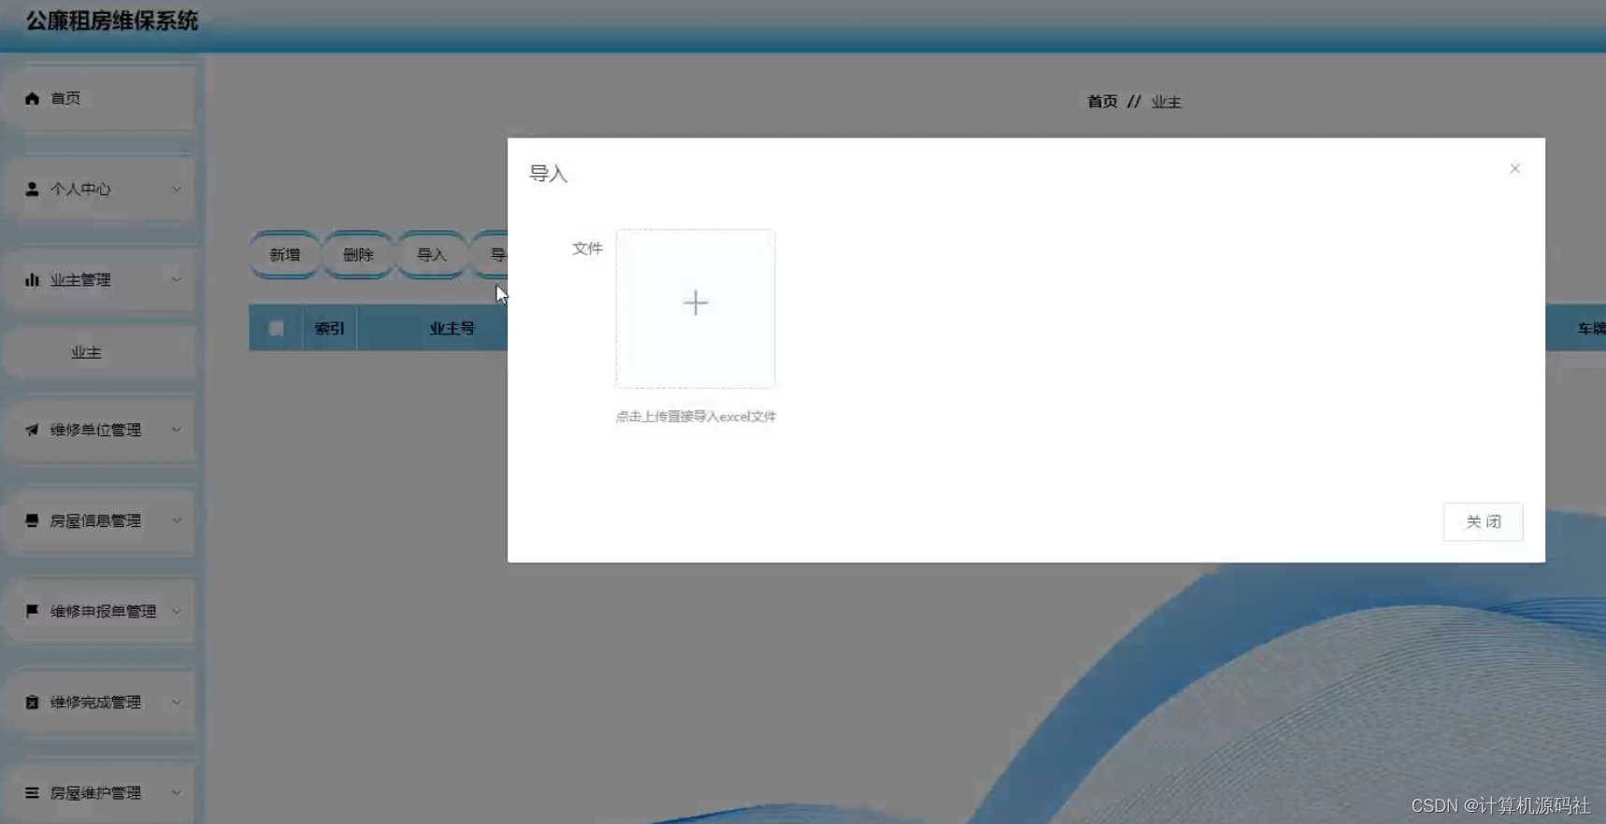Click the 索引 column header

pyautogui.click(x=329, y=328)
